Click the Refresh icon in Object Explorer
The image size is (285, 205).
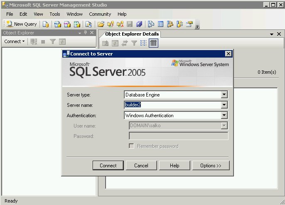[62, 42]
